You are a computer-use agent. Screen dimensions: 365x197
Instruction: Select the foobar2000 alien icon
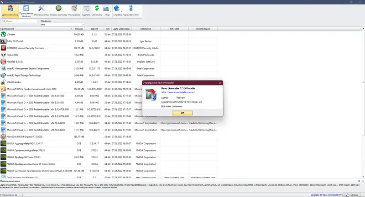point(3,55)
